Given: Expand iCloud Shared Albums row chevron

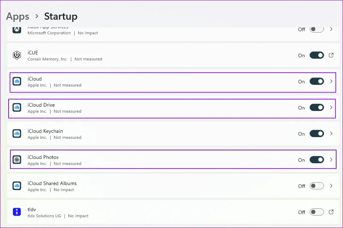Looking at the screenshot, I should (331, 186).
